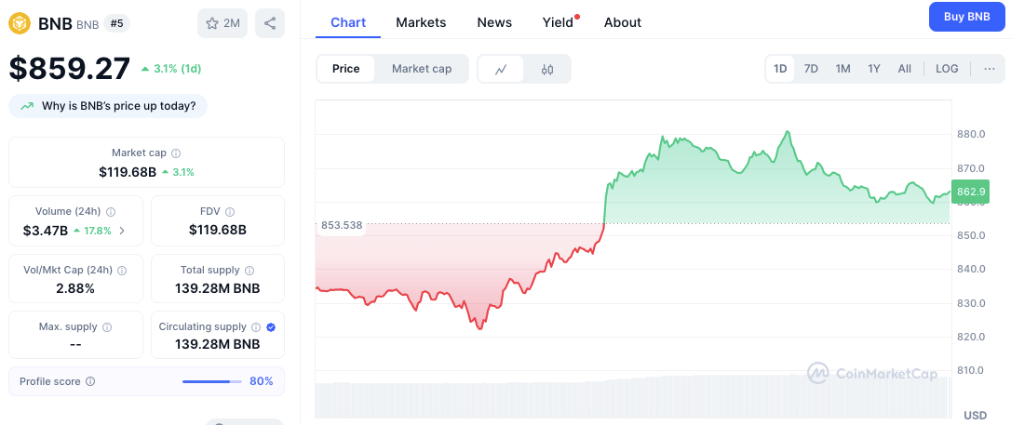Click the Total supply info icon
The image size is (1011, 425).
[x=249, y=271]
